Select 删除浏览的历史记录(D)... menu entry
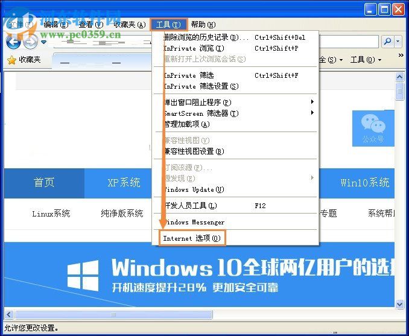The image size is (409, 336). click(x=235, y=37)
